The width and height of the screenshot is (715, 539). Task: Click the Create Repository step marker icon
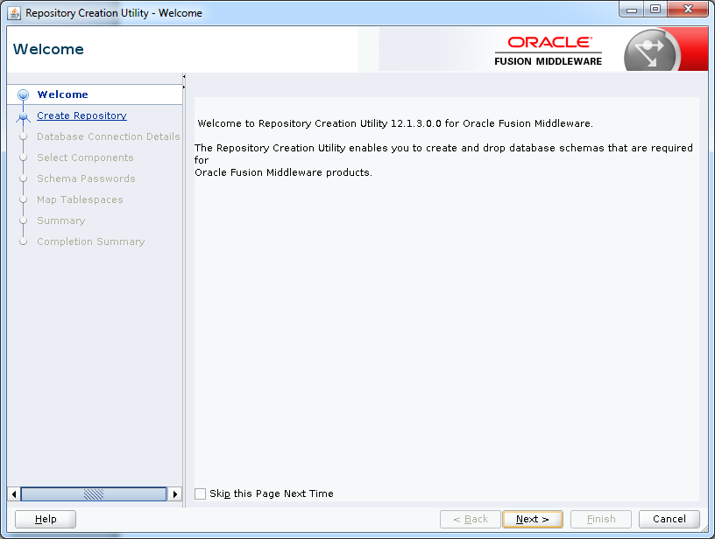(24, 116)
